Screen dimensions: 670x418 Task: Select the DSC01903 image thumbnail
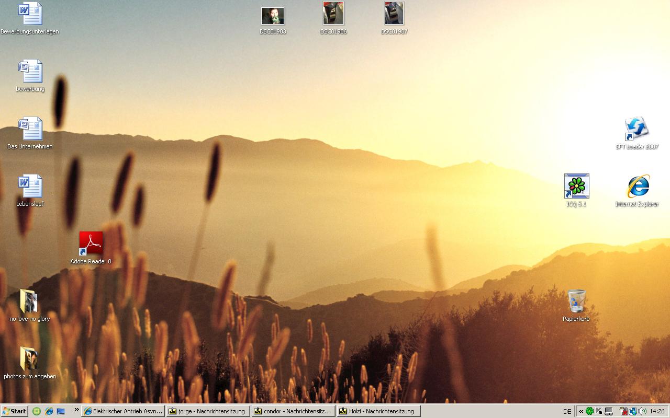point(273,16)
